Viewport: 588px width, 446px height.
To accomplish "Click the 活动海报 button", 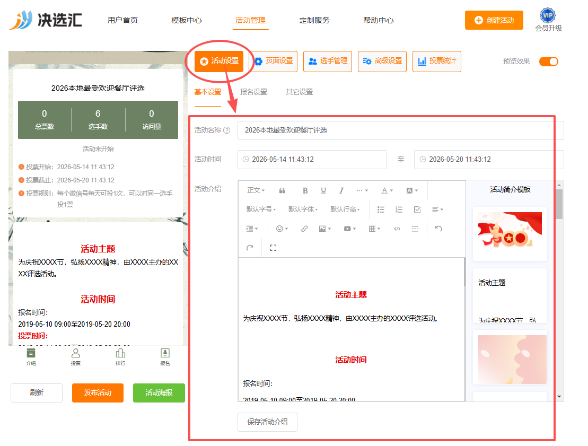I will 159,393.
